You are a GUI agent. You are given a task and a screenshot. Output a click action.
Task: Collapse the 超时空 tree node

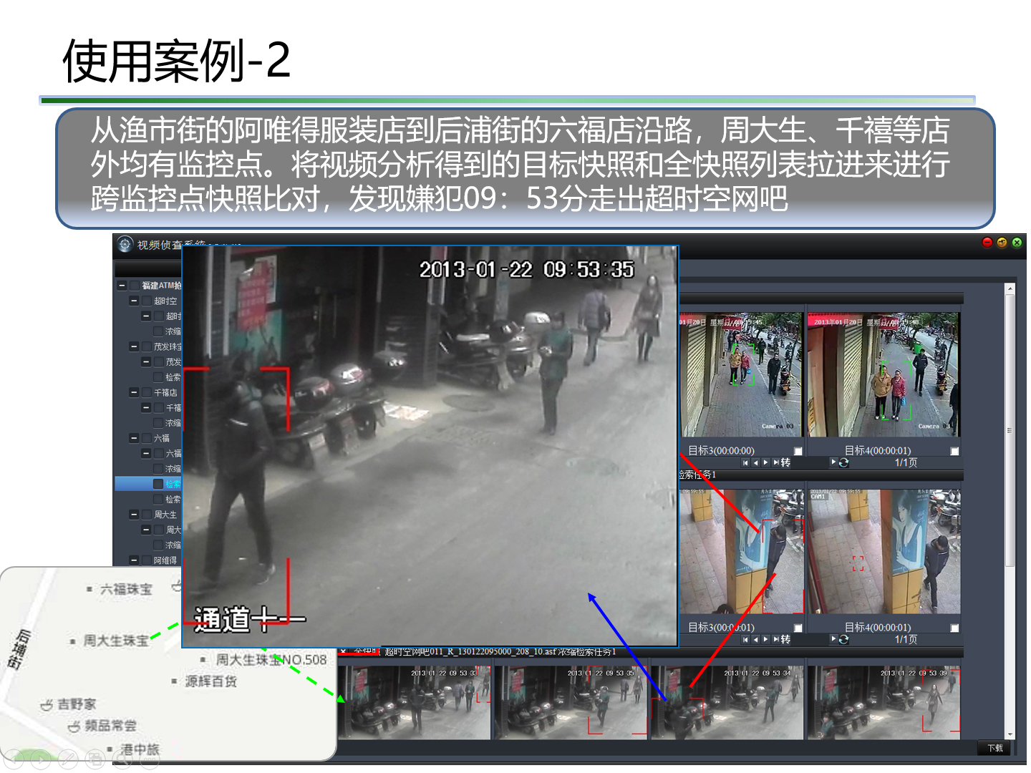click(134, 301)
